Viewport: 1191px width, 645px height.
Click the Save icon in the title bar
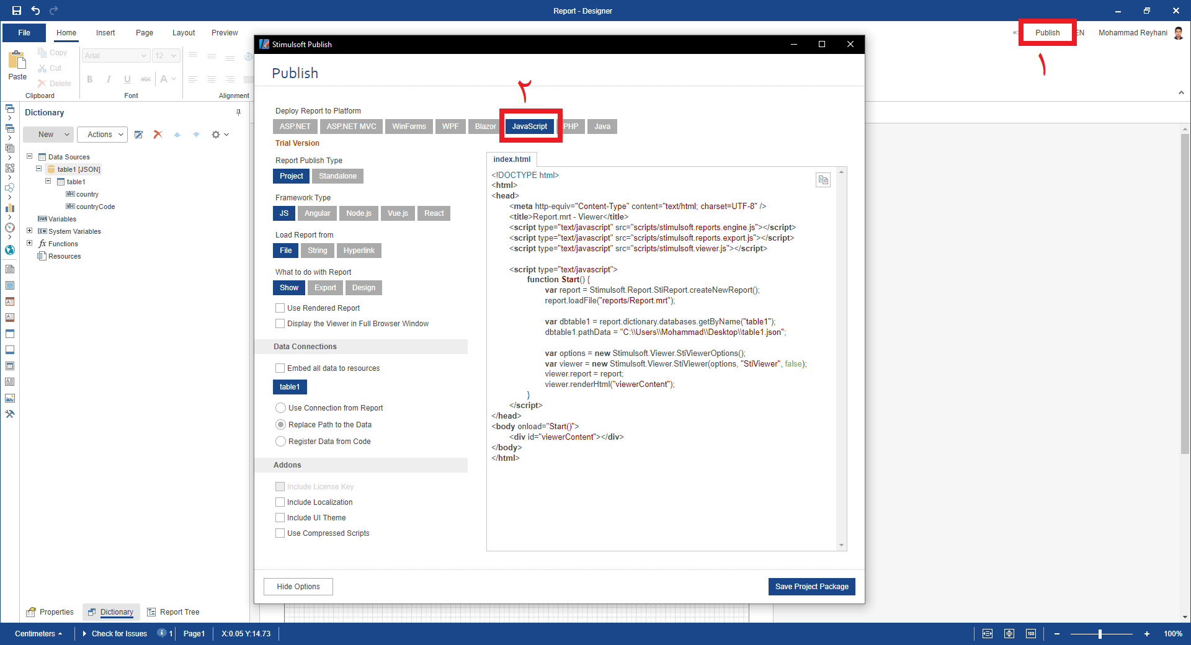(x=17, y=11)
